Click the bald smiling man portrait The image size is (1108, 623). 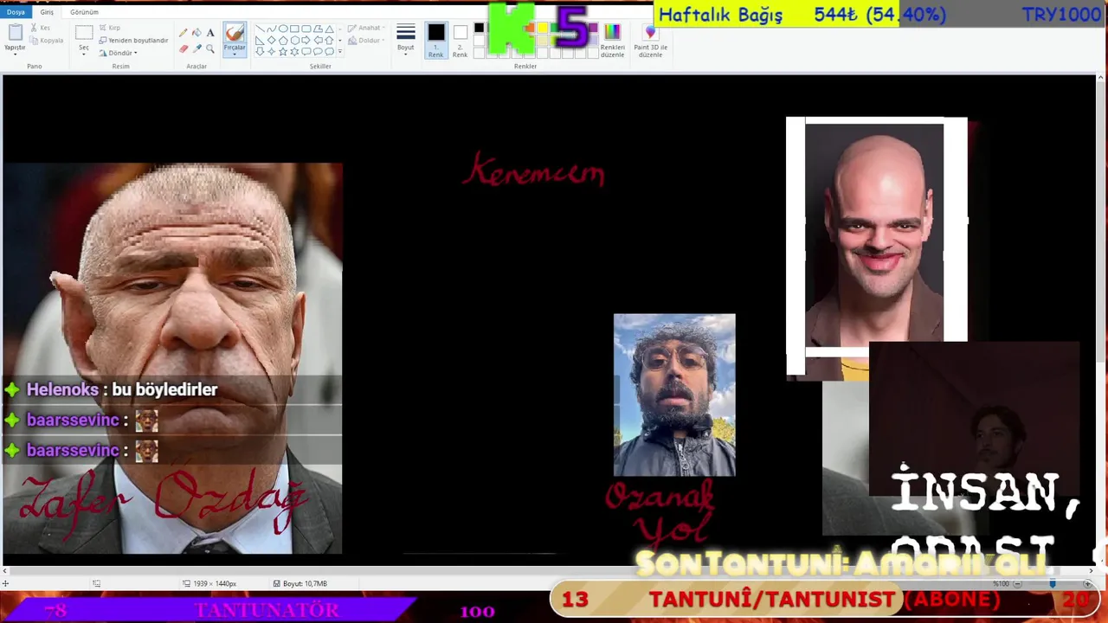pos(874,234)
